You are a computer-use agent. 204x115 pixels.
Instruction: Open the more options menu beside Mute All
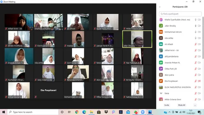coord(195,105)
